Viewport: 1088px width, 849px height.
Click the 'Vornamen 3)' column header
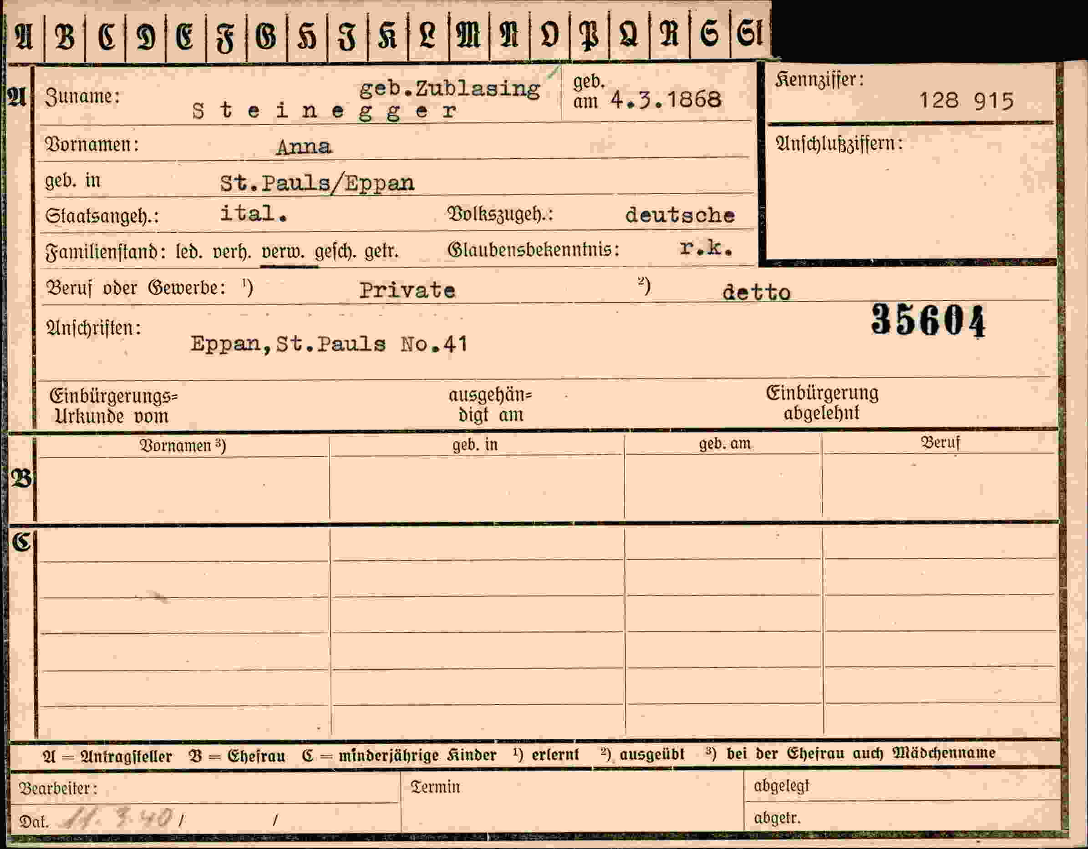click(x=183, y=446)
